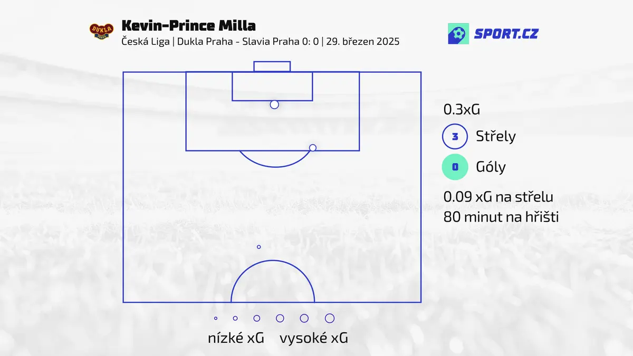Click the Dukla Praha club crest
The image size is (633, 356).
[x=101, y=32]
